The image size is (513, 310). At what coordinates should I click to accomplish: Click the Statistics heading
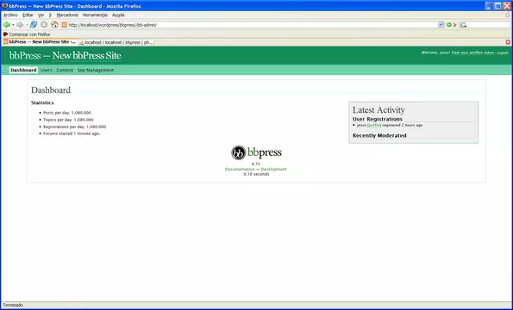42,102
